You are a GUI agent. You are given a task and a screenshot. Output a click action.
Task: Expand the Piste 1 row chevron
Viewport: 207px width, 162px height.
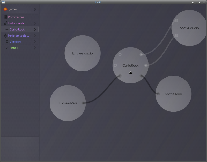[35, 48]
